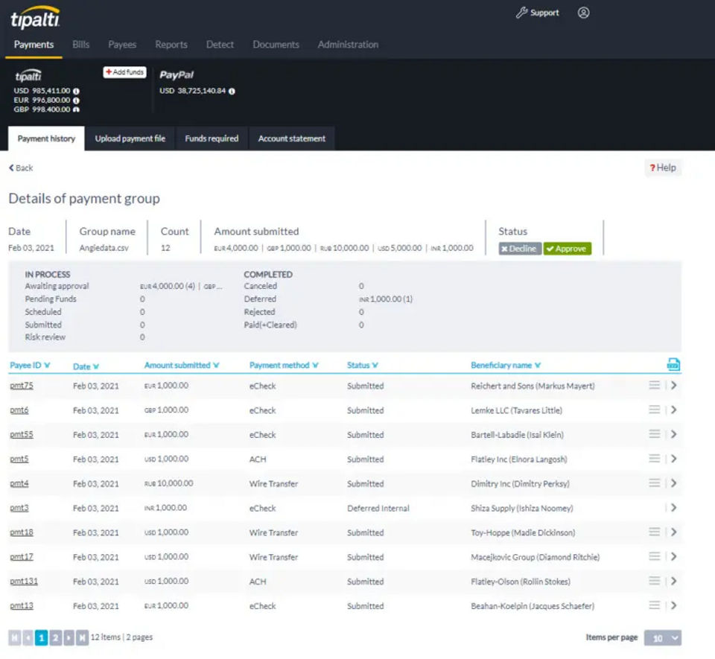Screen dimensions: 715x659
Task: Open row menu icon for pmt75
Action: coord(655,386)
